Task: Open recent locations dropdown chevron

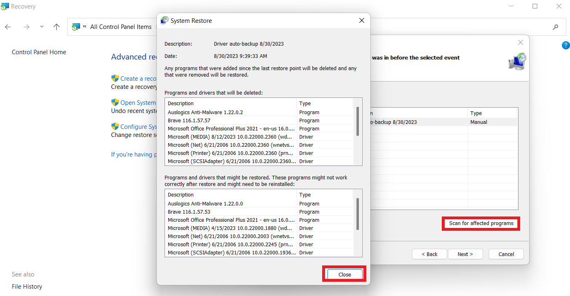Action: click(42, 27)
